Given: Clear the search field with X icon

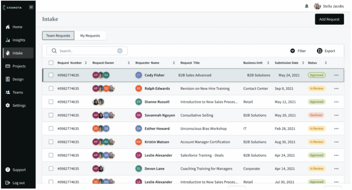Looking at the screenshot, I should tap(120, 51).
